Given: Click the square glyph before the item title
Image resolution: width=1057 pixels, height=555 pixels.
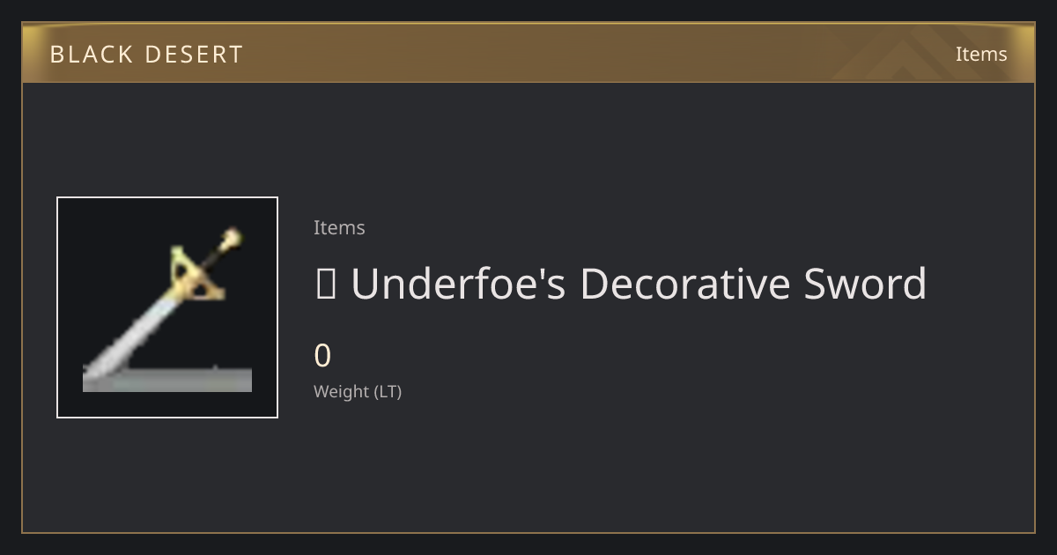Looking at the screenshot, I should tap(325, 285).
